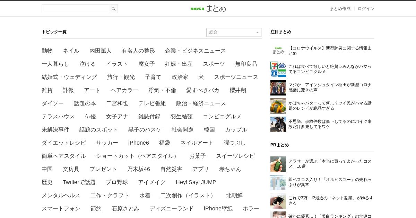Open the アインシュタイン稲田 article thumbnail
Screen dimensions: 416x218
(x=278, y=88)
